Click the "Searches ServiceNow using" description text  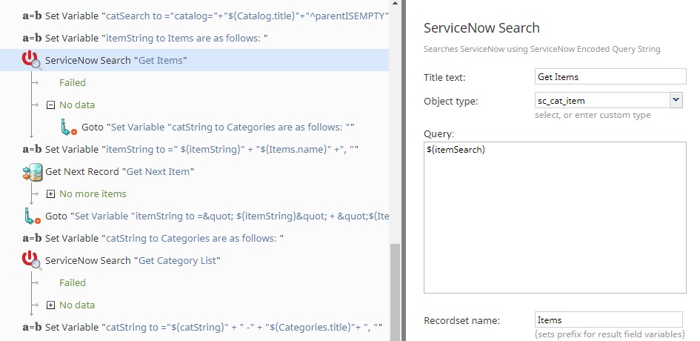coord(542,49)
